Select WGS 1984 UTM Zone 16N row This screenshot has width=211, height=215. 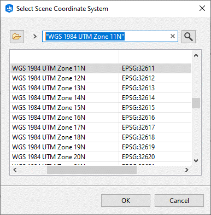(x=101, y=118)
